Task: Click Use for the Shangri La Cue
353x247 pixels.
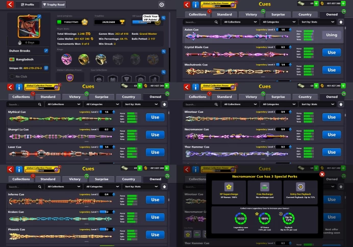Action: (x=155, y=135)
